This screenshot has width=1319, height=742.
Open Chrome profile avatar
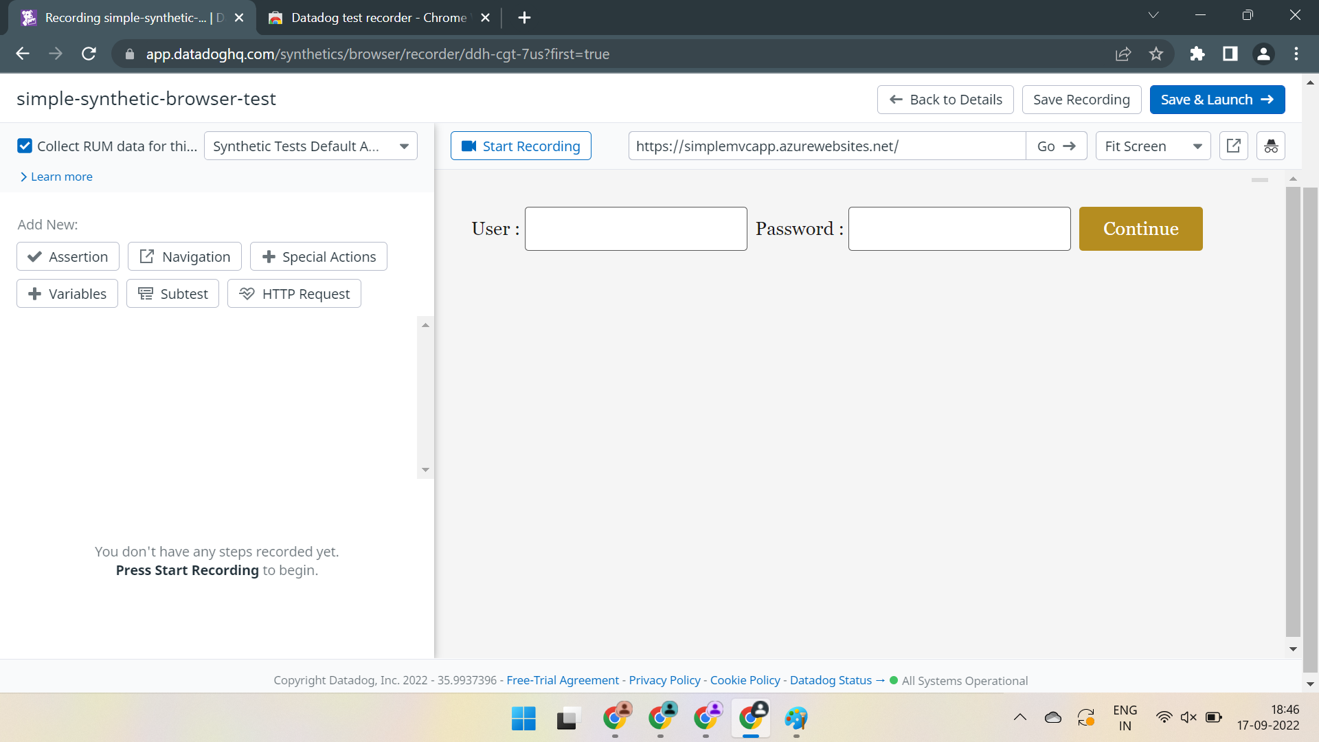click(x=1263, y=54)
